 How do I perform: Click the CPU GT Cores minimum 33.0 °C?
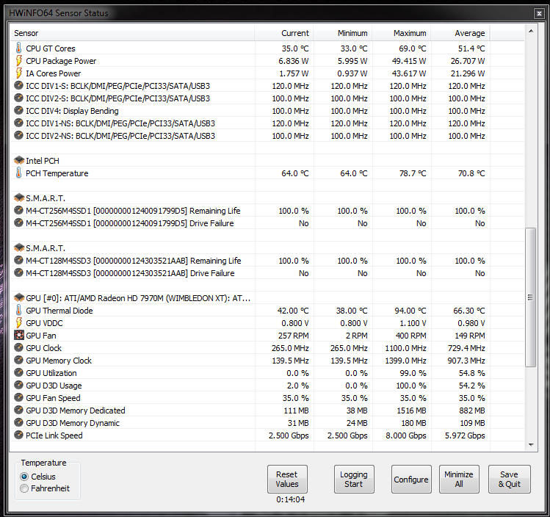tap(354, 48)
